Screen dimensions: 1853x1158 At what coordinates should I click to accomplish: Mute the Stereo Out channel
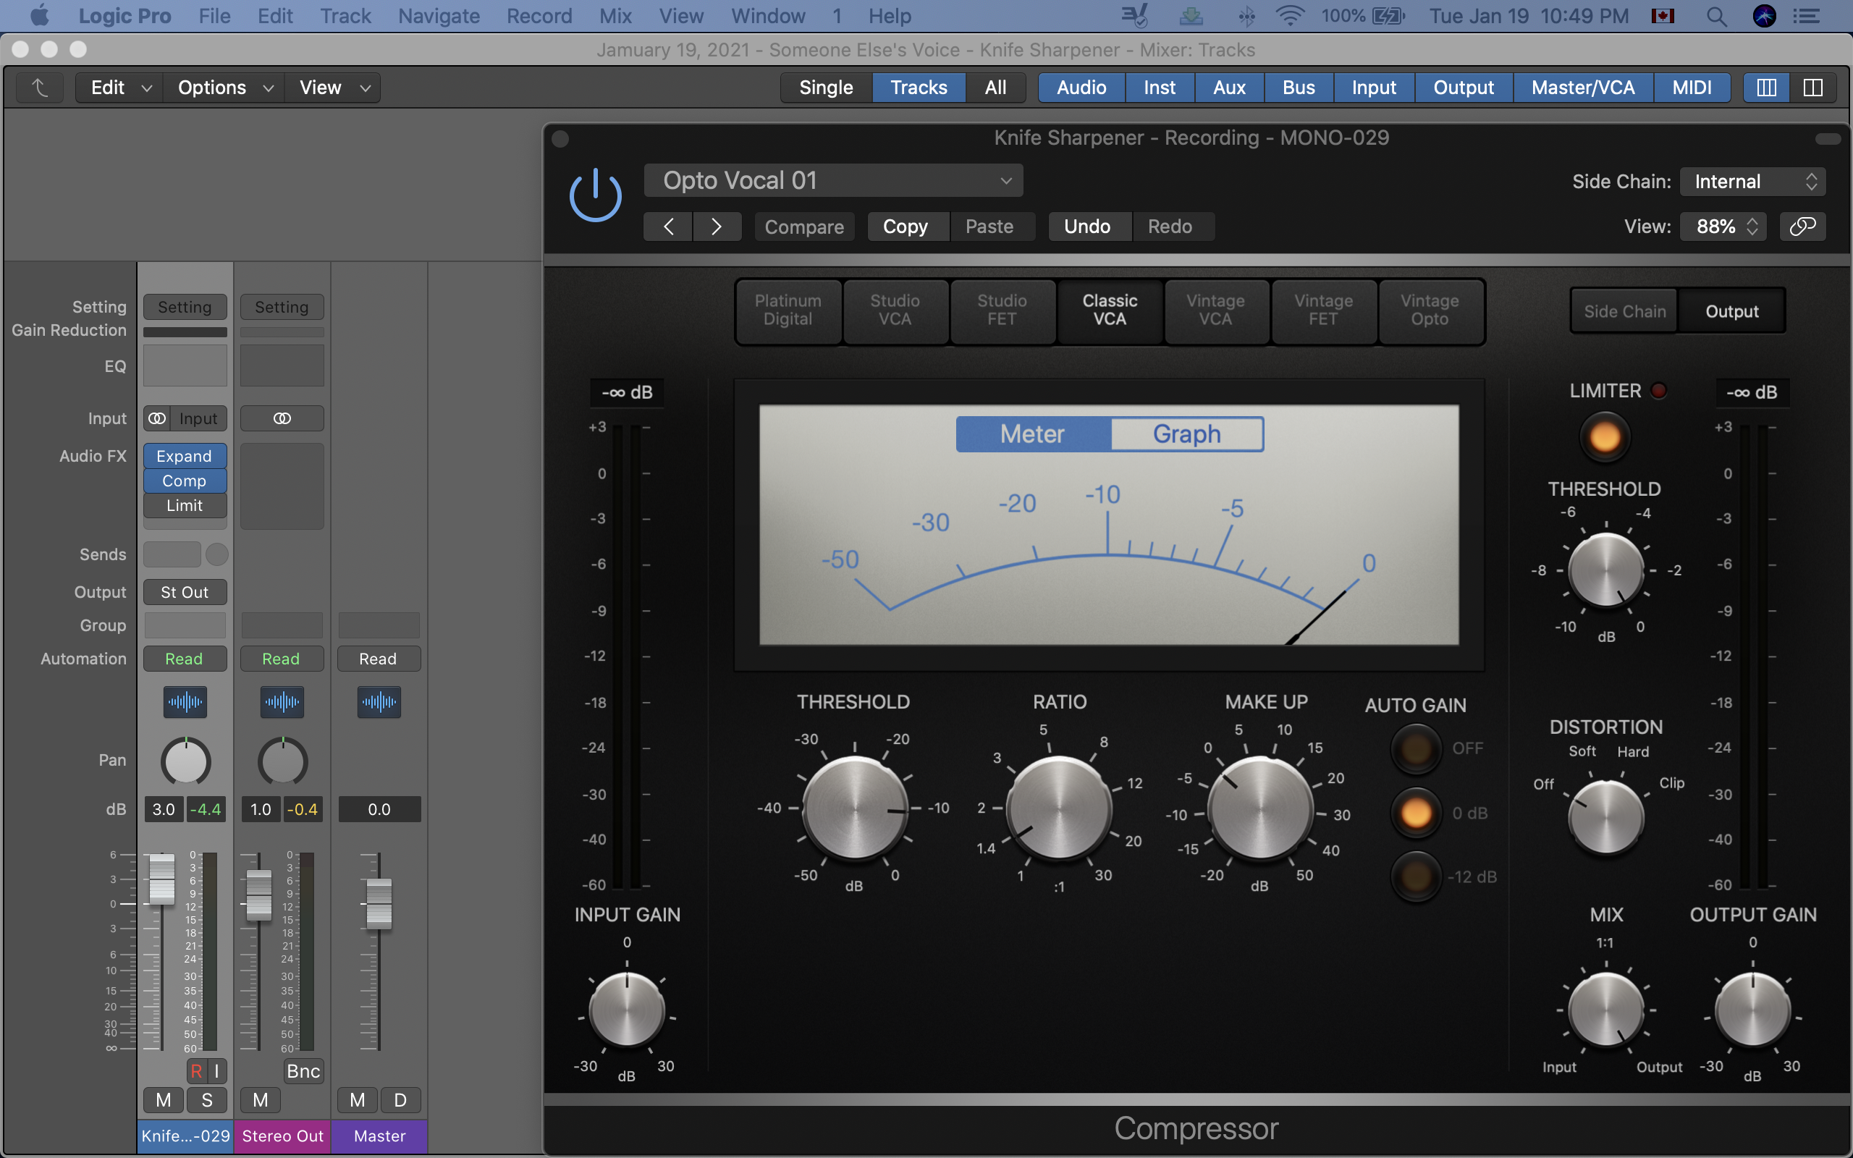[261, 1100]
